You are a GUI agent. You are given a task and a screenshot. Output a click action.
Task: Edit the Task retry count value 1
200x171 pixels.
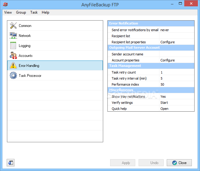click(177, 72)
